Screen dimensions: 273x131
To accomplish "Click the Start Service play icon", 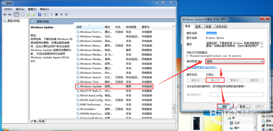I will [52, 15].
